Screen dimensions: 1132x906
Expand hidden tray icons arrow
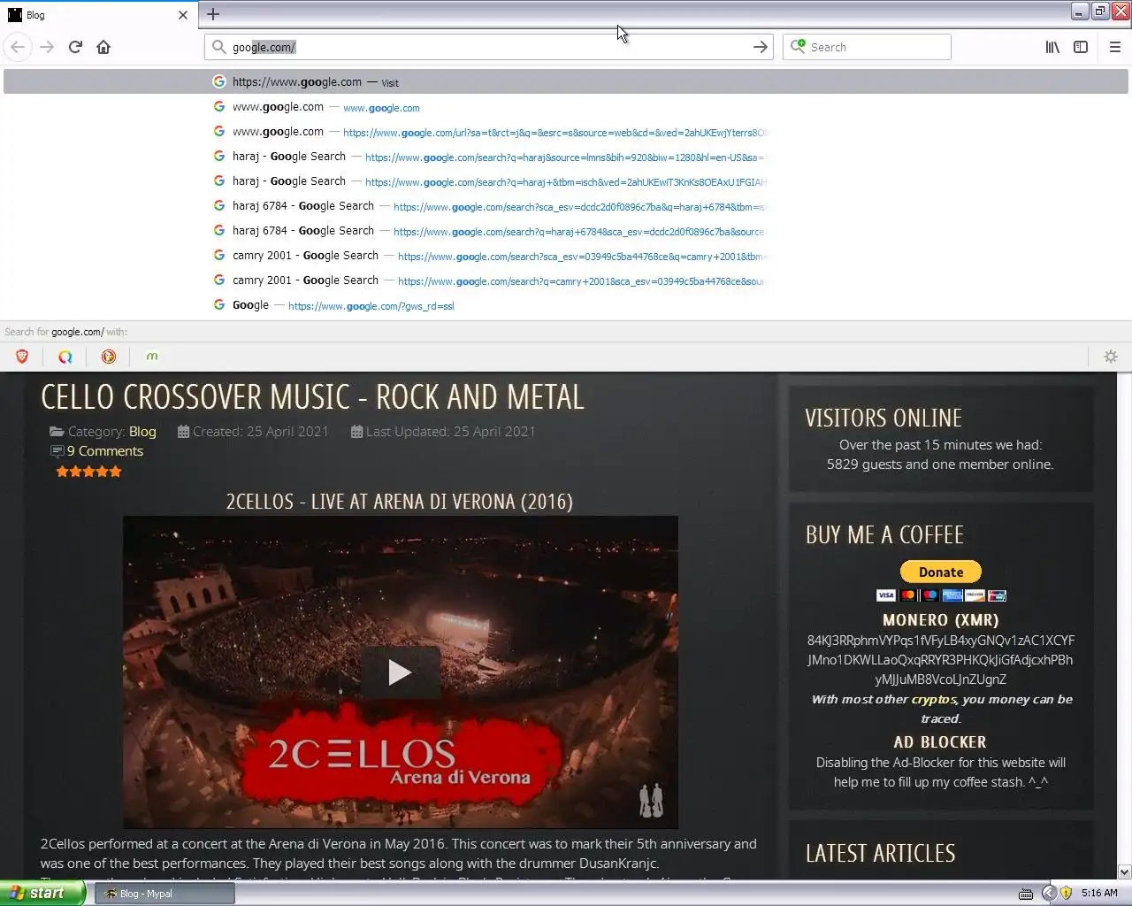(1049, 894)
